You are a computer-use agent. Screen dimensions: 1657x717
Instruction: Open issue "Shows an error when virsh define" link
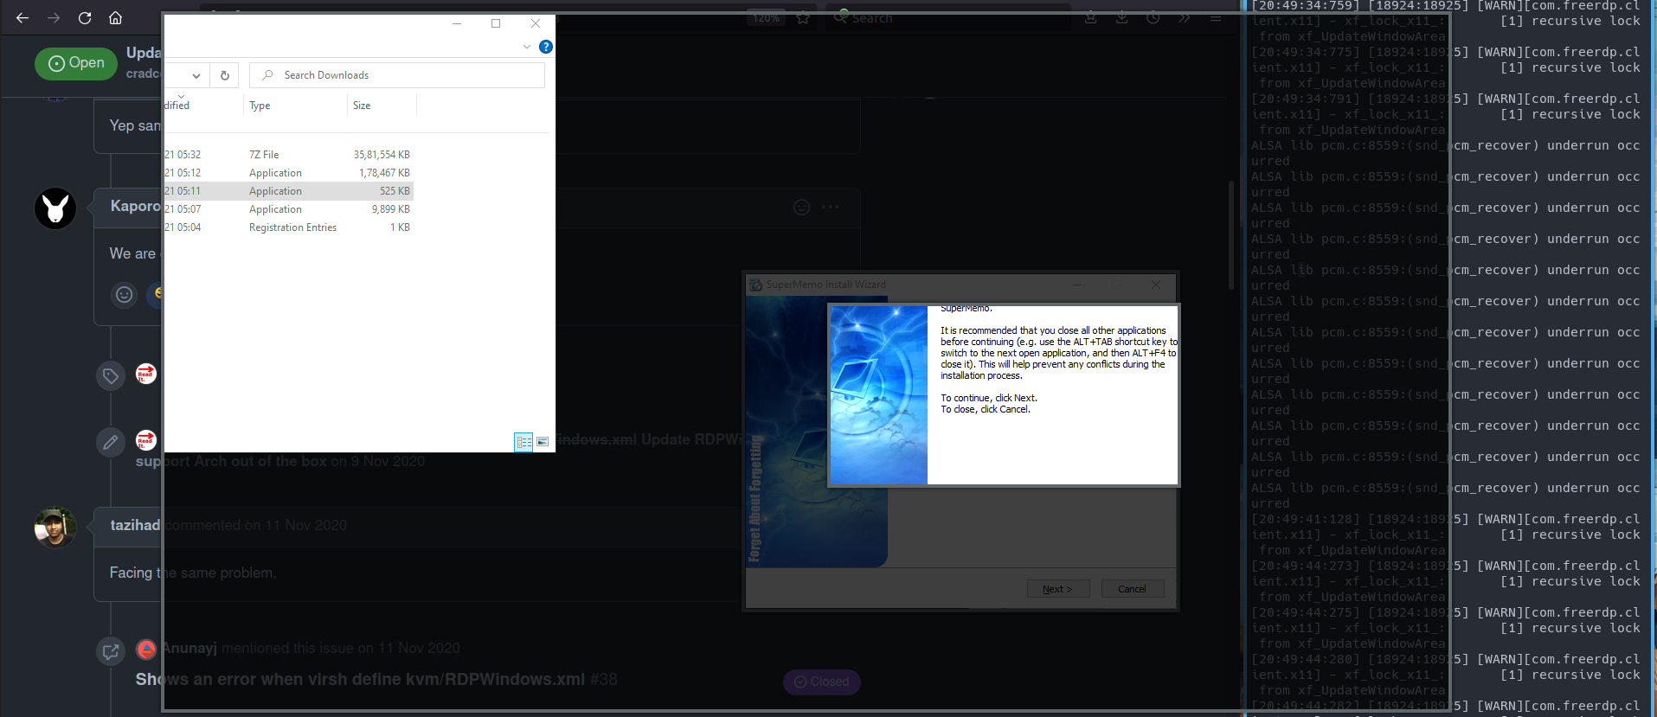click(x=360, y=679)
